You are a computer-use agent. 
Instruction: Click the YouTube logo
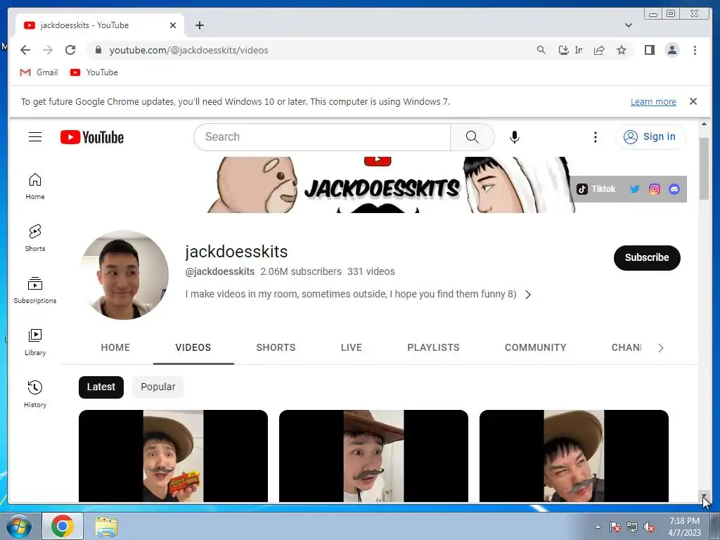(92, 137)
